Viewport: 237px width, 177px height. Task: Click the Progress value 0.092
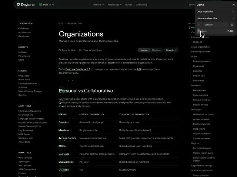click(x=230, y=31)
